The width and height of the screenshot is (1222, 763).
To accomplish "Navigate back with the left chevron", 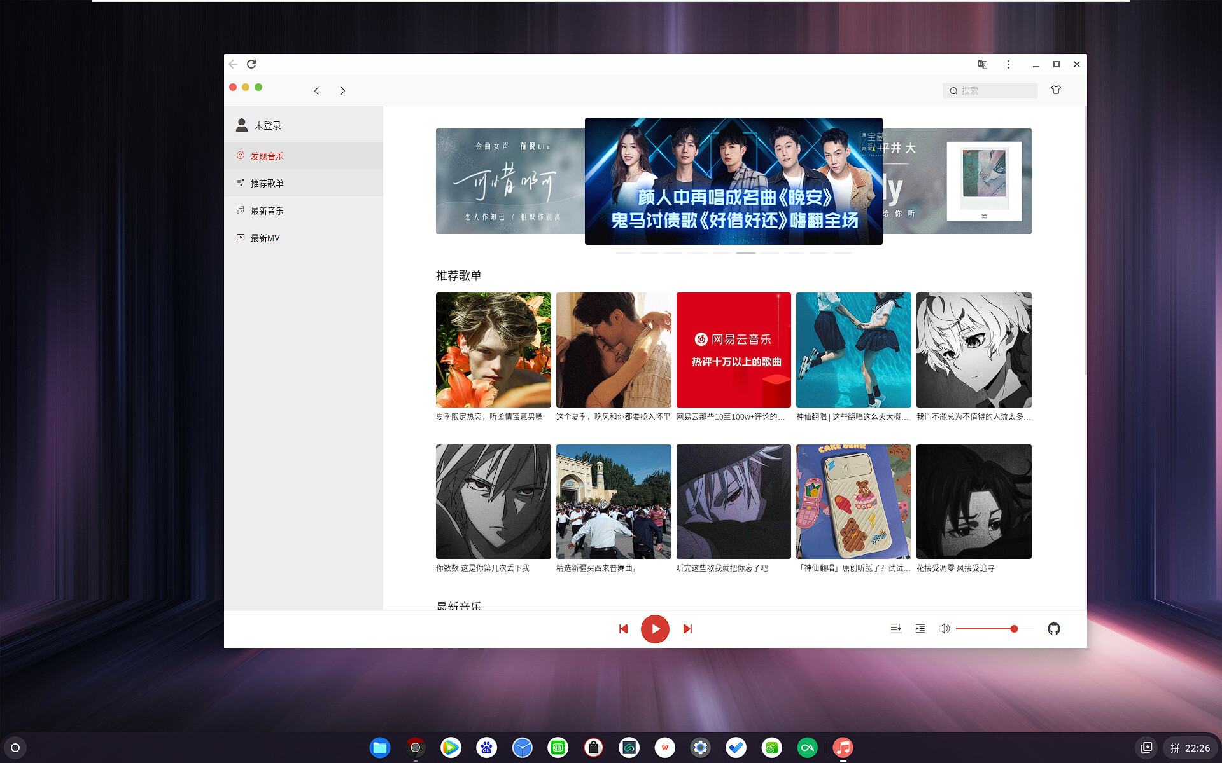I will coord(316,91).
